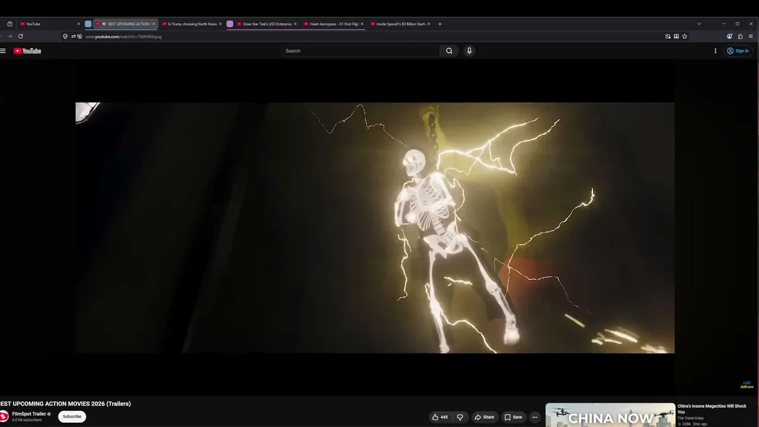Viewport: 759px width, 427px height.
Task: Close the Is Trump choosing North Korea tab
Action: (220, 24)
